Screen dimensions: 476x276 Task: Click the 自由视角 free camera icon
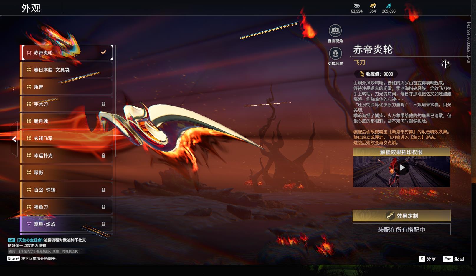tap(335, 30)
